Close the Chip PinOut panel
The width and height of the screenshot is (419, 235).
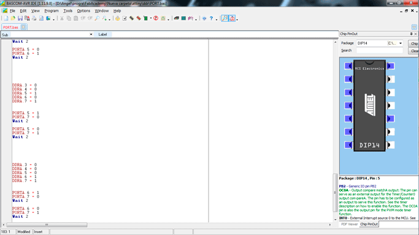pos(415,34)
